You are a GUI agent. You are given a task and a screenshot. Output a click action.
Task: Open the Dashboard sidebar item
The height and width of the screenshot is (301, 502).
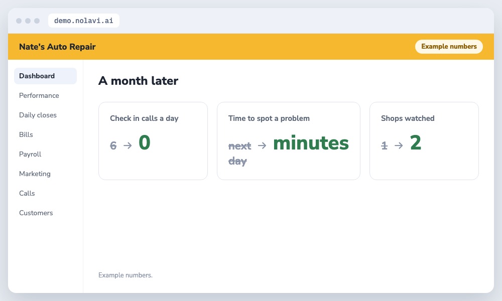[45, 76]
